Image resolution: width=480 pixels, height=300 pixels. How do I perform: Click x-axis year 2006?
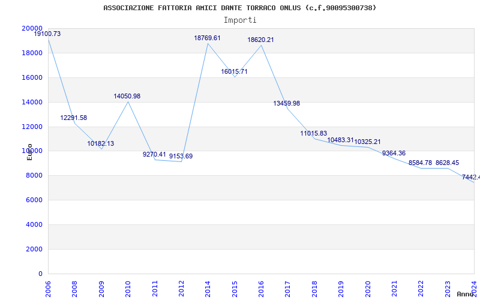pyautogui.click(x=48, y=289)
